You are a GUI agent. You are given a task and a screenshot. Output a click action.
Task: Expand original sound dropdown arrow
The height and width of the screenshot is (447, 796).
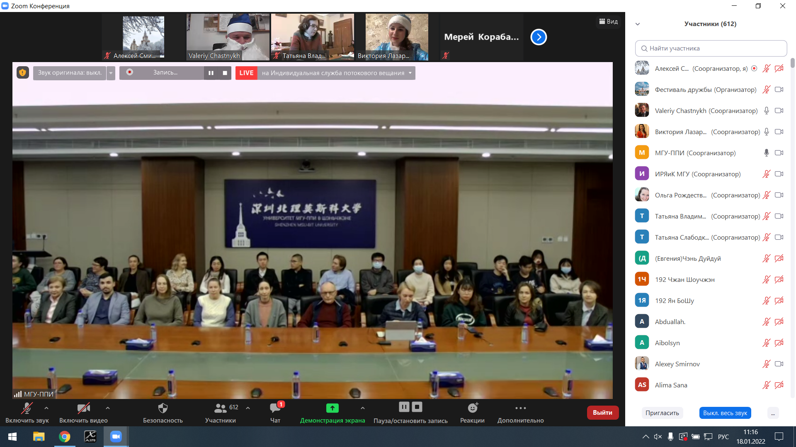pos(111,73)
